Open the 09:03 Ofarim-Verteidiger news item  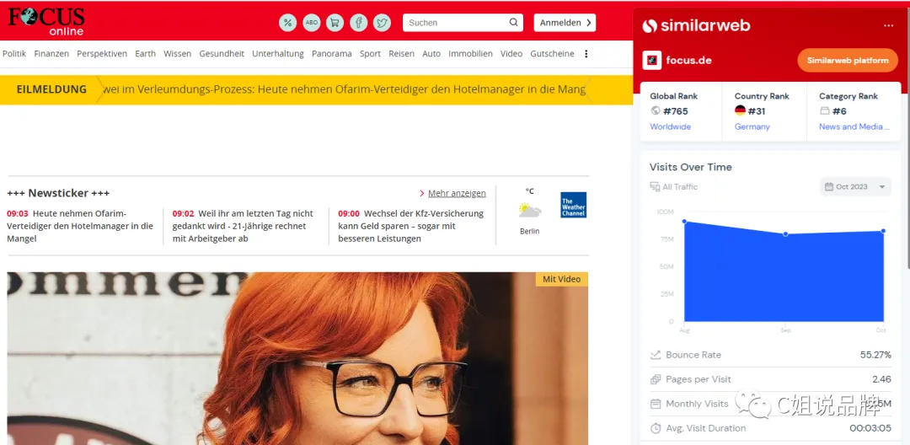coord(80,226)
